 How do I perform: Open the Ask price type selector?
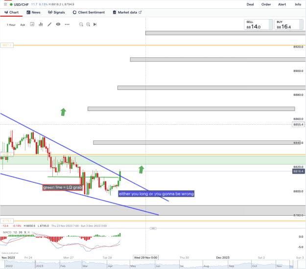point(23,25)
